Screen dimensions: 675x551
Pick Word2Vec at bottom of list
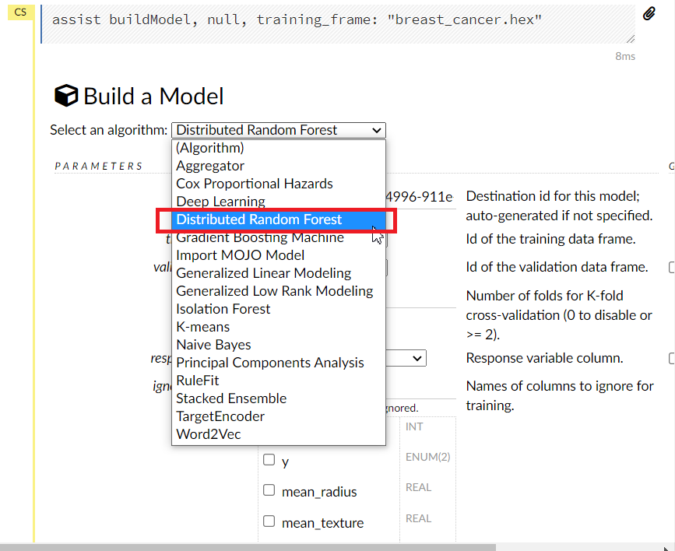208,434
